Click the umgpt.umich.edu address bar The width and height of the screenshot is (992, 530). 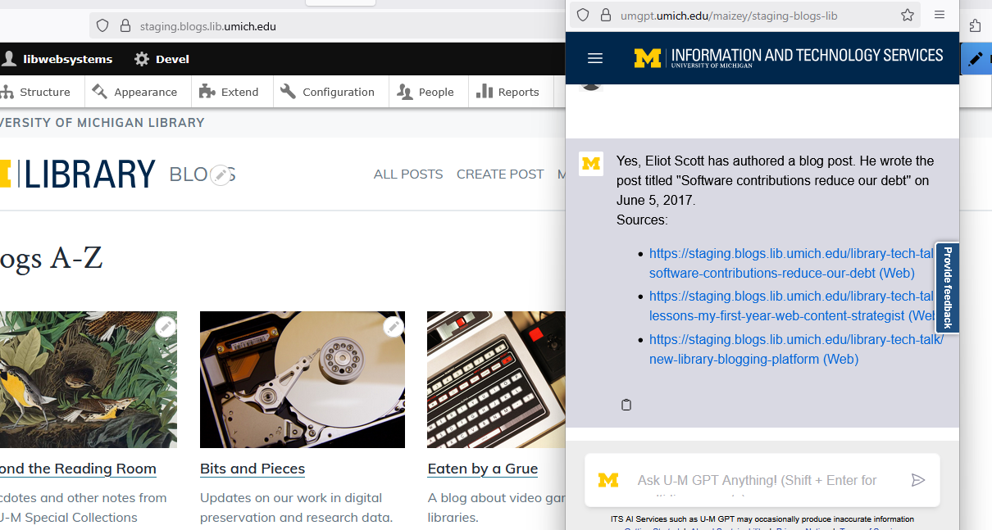(744, 15)
